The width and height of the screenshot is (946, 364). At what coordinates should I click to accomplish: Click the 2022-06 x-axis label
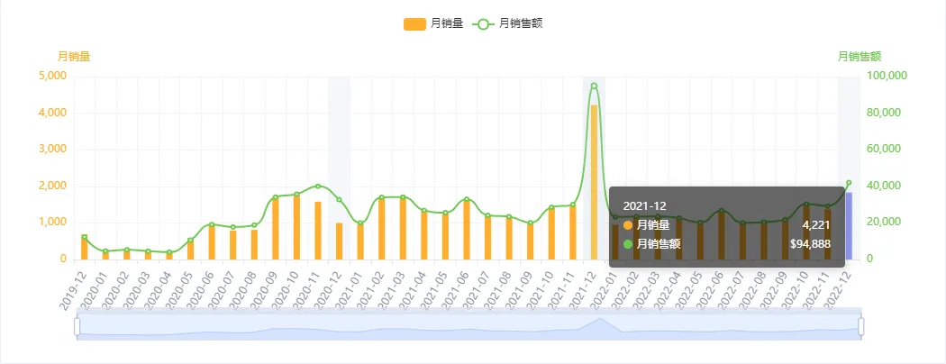click(x=712, y=289)
